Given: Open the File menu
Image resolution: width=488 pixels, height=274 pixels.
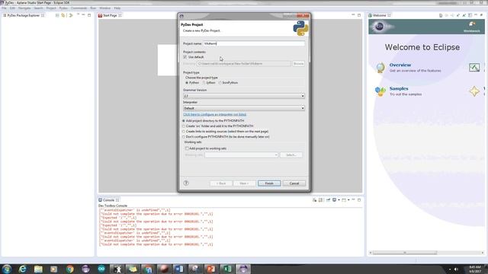Looking at the screenshot, I should click(x=4, y=8).
